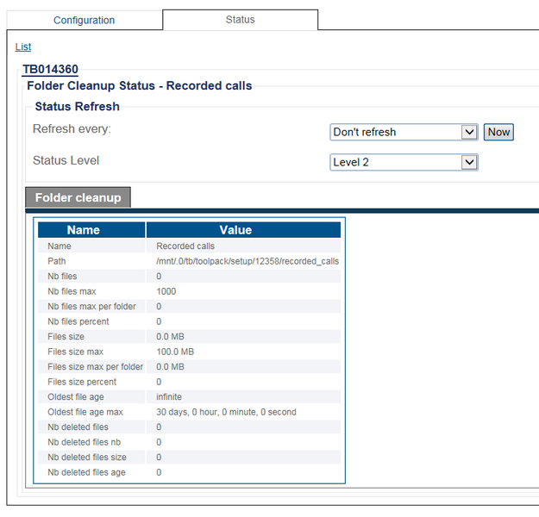This screenshot has width=539, height=517.
Task: Click the "Oldest file age max" label
Action: pos(85,412)
